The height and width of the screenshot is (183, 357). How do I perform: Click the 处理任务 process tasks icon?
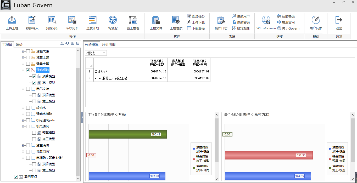(x=189, y=16)
